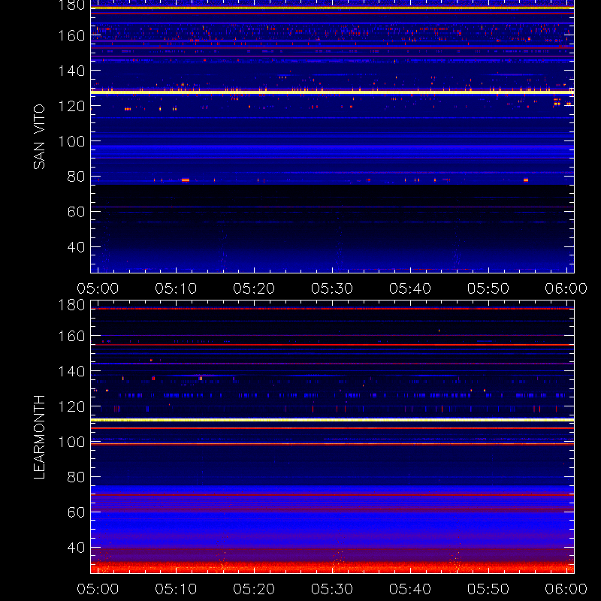Pick the 140 frequency tick of San Vito
Viewport: 601px width, 601px height.
[71, 71]
